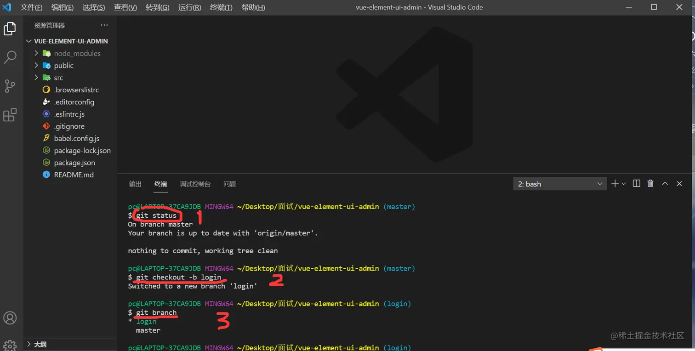
Task: Open the 转到(G) menu
Action: [158, 7]
